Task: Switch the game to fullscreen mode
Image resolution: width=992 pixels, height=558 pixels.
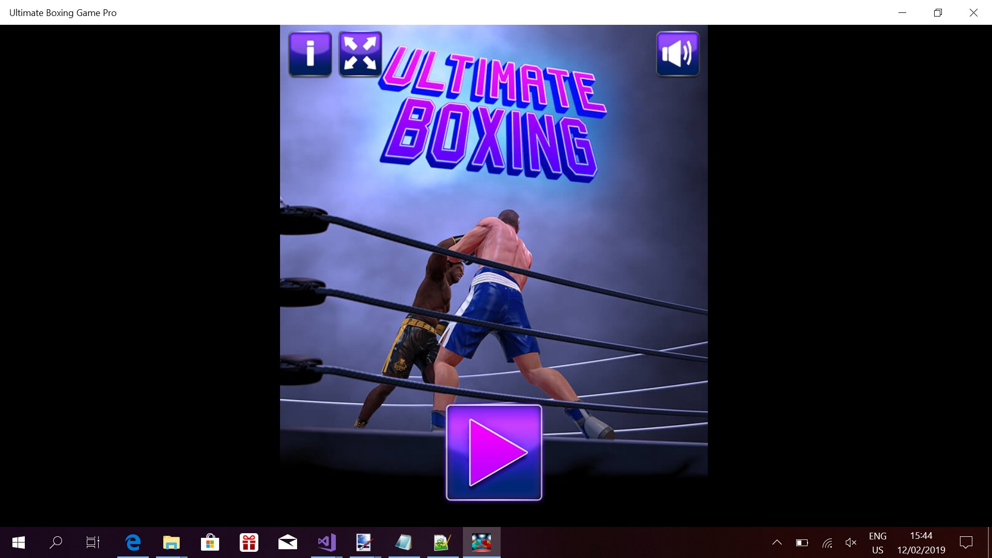Action: (360, 54)
